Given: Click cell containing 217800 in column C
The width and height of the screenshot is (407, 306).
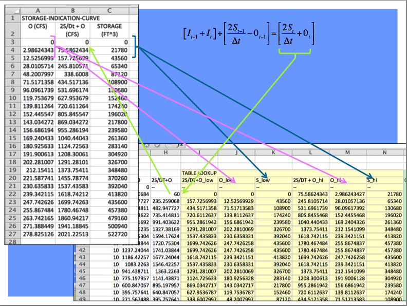Looking at the screenshot, I should pos(109,122).
